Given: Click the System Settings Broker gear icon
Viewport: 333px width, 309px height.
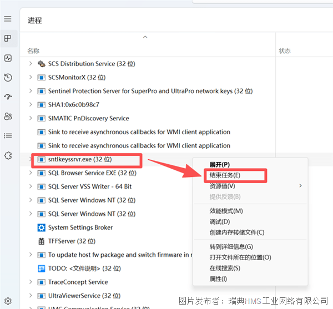Looking at the screenshot, I should [42, 227].
